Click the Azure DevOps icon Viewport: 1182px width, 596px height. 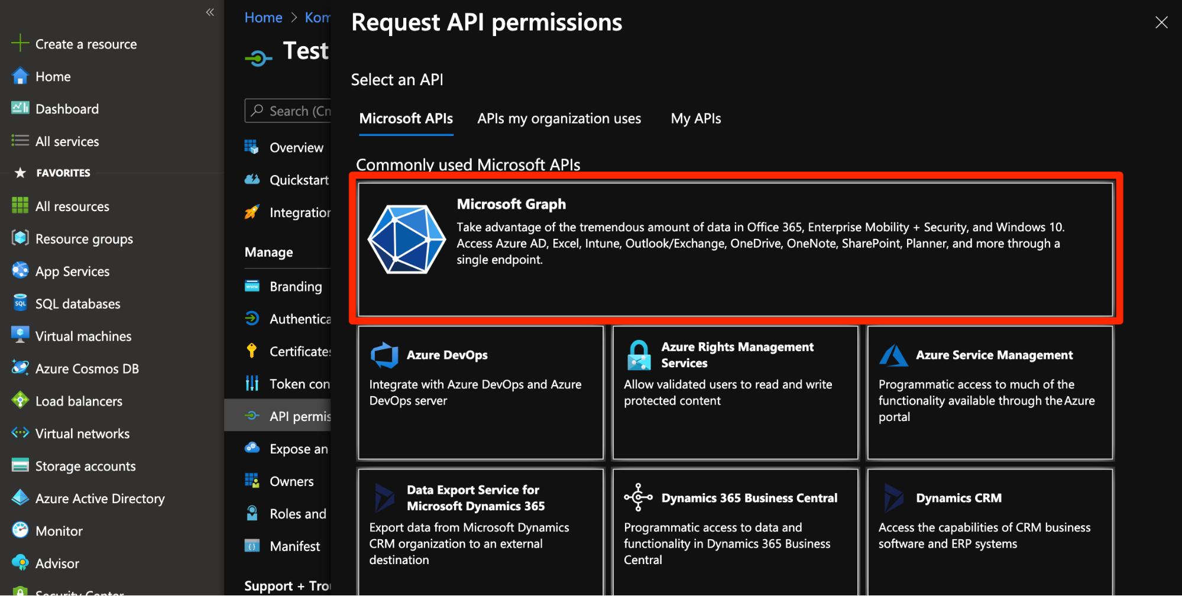click(384, 355)
